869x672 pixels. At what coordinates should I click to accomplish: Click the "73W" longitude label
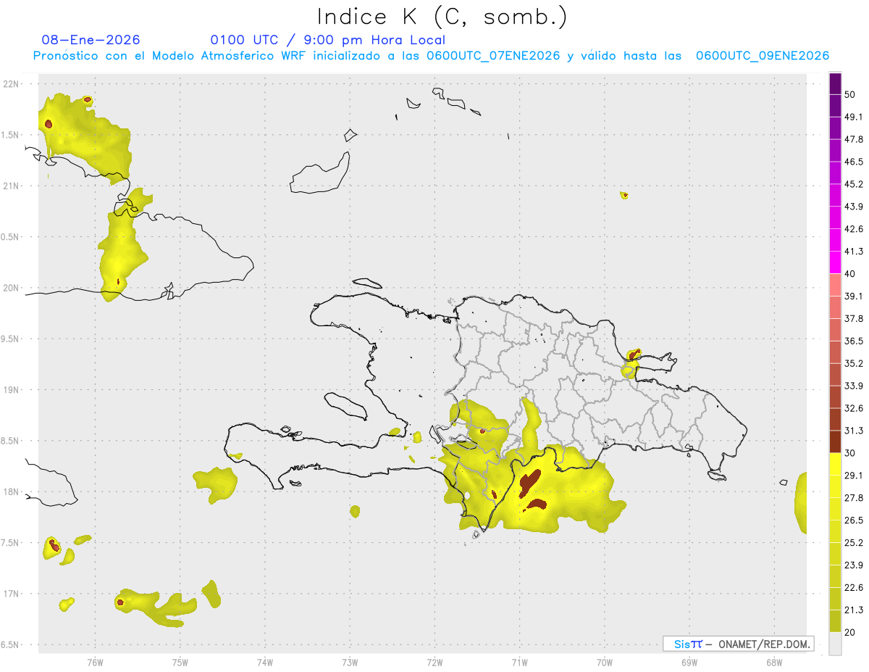[x=350, y=663]
